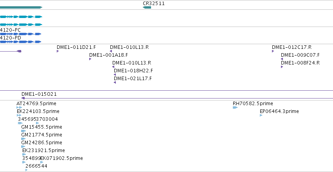Screen dimensions: 333x172
Task: Click the glyph under EK231921.5prime
Action: click(x=24, y=154)
